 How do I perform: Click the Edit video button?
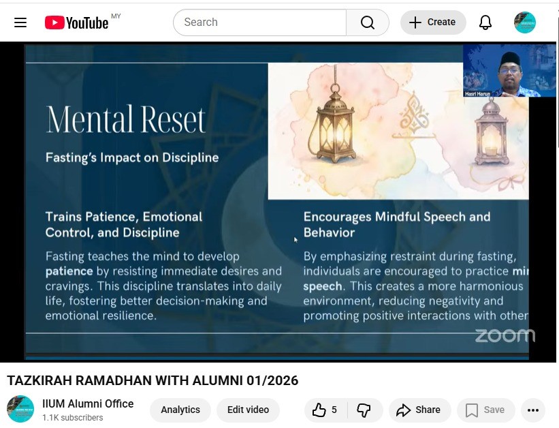pos(248,410)
